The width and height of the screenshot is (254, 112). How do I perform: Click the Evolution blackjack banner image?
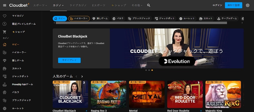tap(177, 48)
